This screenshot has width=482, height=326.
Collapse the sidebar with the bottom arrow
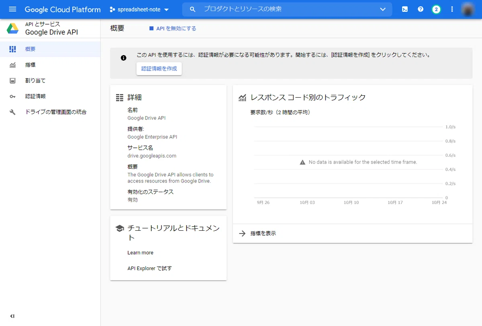[x=12, y=316]
